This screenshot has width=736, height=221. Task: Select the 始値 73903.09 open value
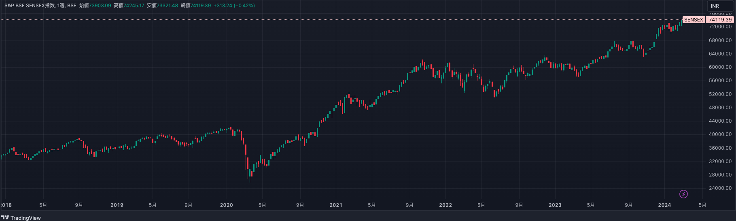click(95, 6)
